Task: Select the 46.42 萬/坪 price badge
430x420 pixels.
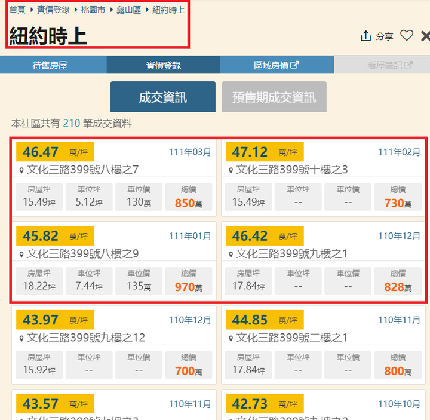Action: tap(265, 235)
